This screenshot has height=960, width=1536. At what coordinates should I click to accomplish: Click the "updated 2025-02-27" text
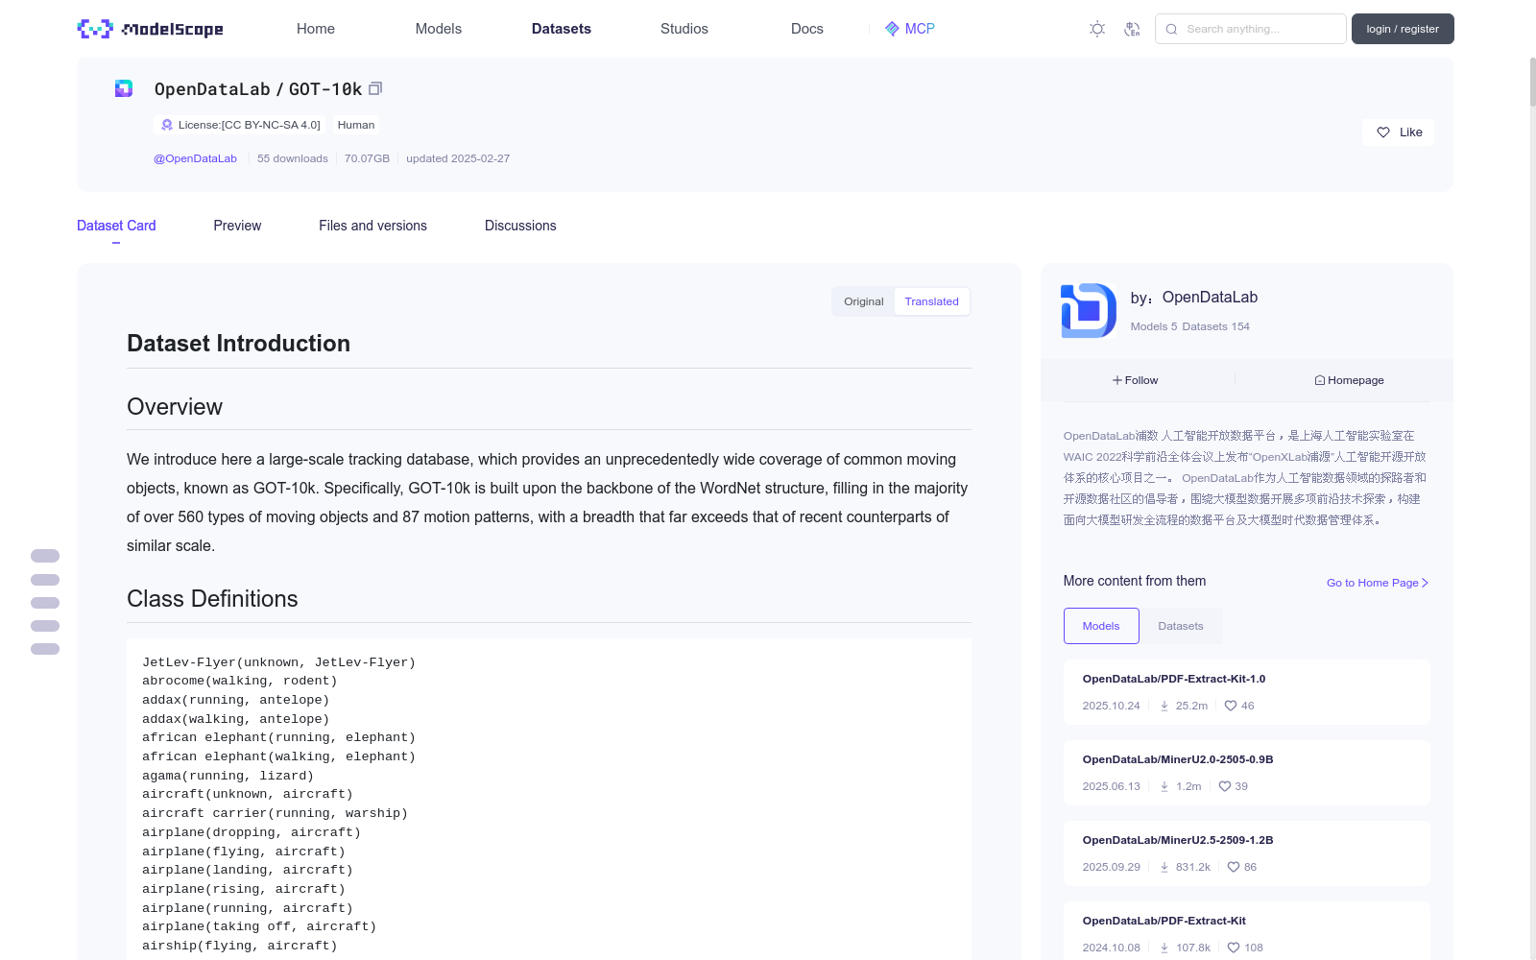pyautogui.click(x=458, y=158)
